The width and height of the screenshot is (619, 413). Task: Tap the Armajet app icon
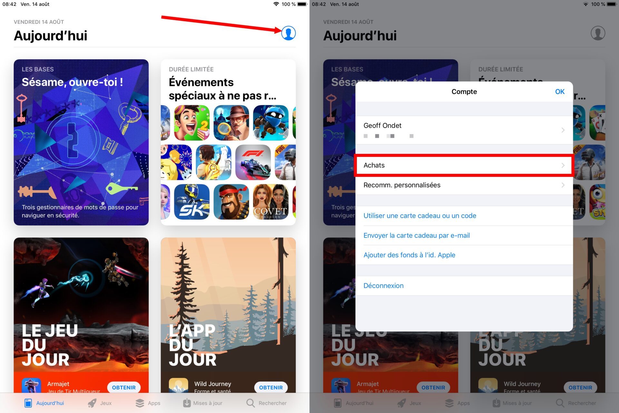31,385
